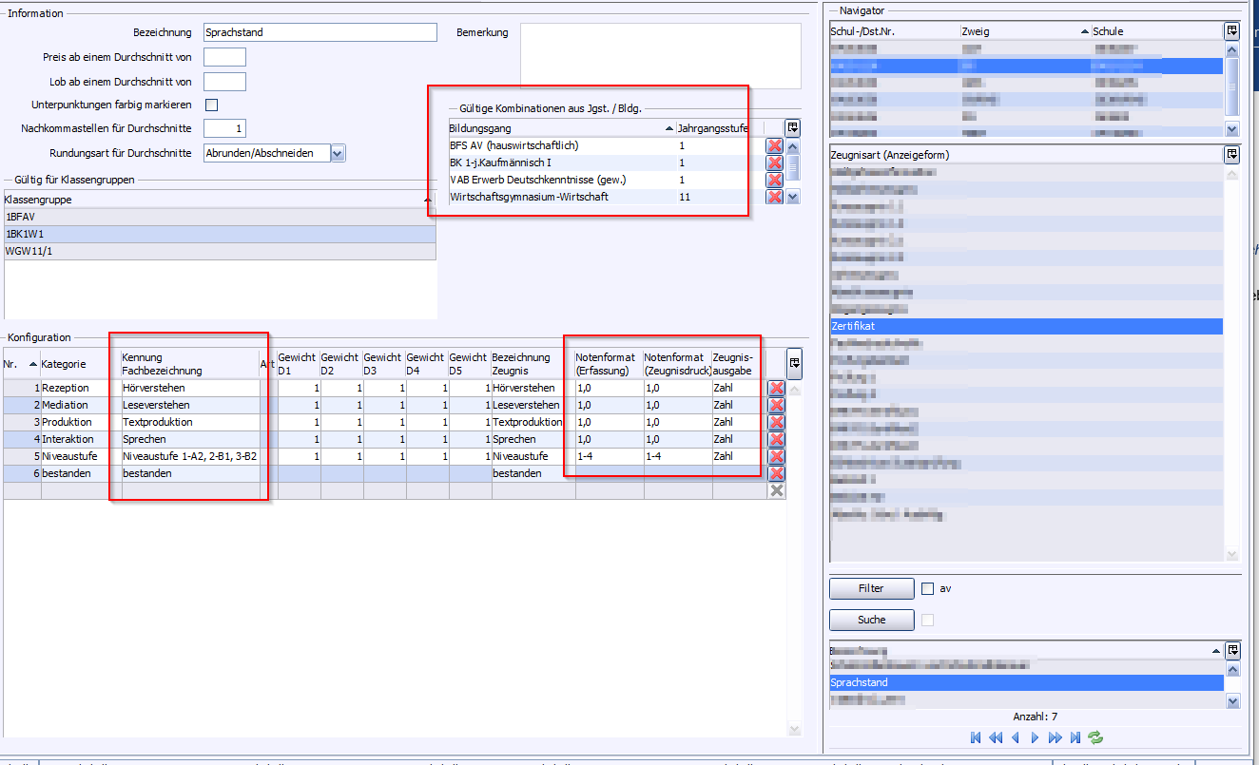Image resolution: width=1259 pixels, height=765 pixels.
Task: Jump to the first record in navigator
Action: (x=976, y=737)
